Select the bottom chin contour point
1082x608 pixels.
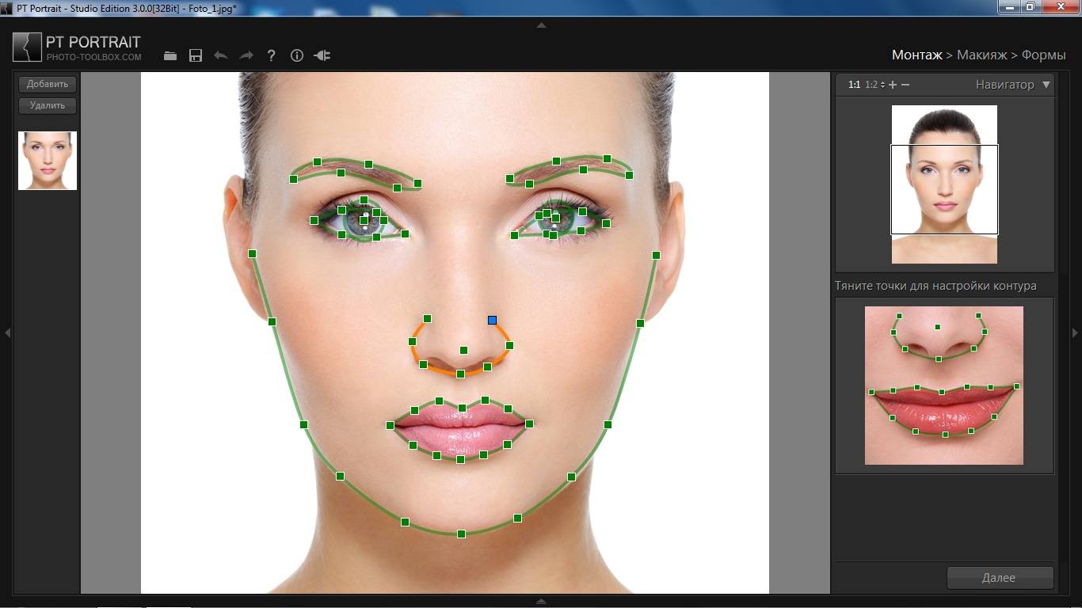(461, 534)
